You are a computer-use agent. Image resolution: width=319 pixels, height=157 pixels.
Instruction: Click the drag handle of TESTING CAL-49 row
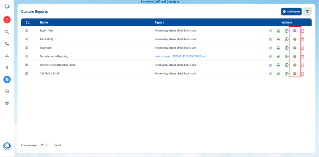[x=26, y=73]
